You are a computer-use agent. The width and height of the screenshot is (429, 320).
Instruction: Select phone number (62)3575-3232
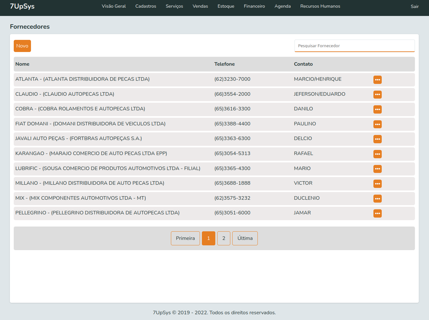coord(232,198)
